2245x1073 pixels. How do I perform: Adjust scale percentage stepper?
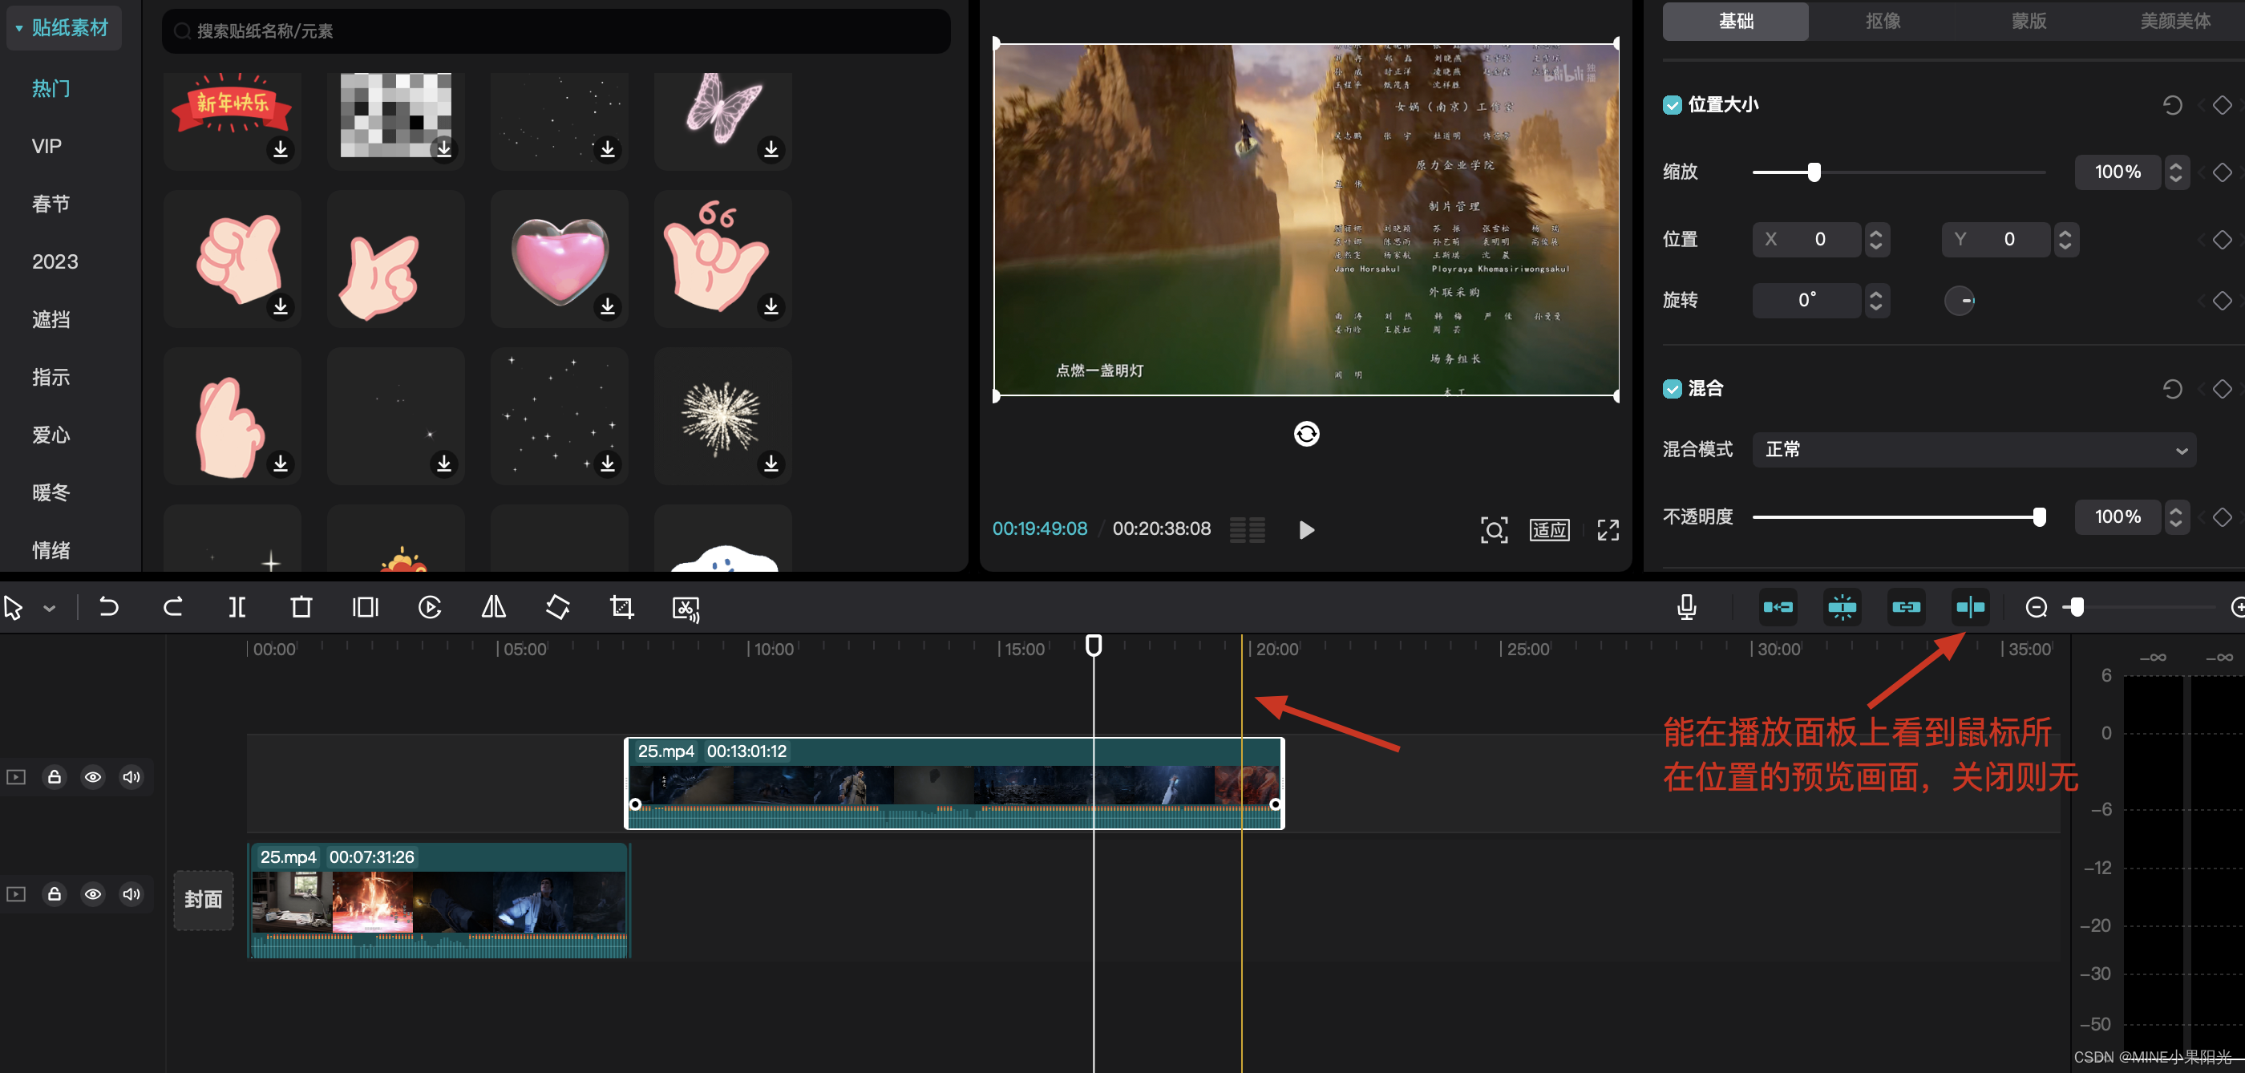coord(2175,172)
